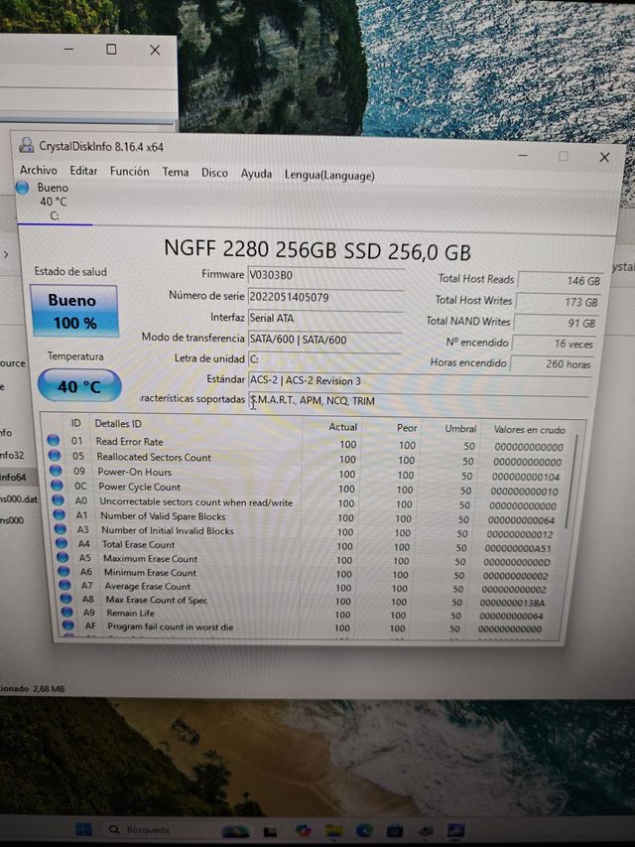Click the blue status orb beside Bueno 40 °C
This screenshot has height=847, width=635.
tap(23, 188)
